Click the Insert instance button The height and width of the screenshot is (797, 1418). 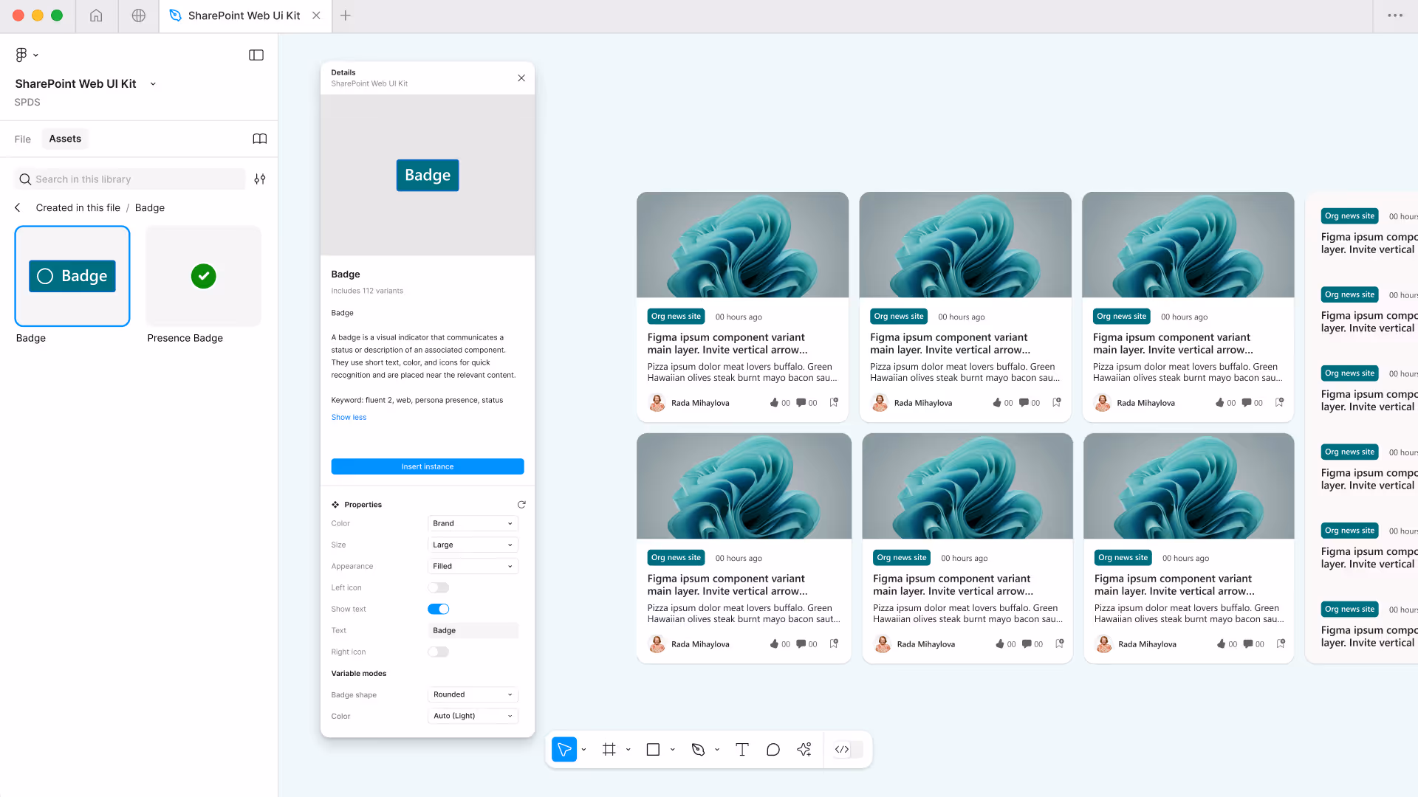[427, 466]
